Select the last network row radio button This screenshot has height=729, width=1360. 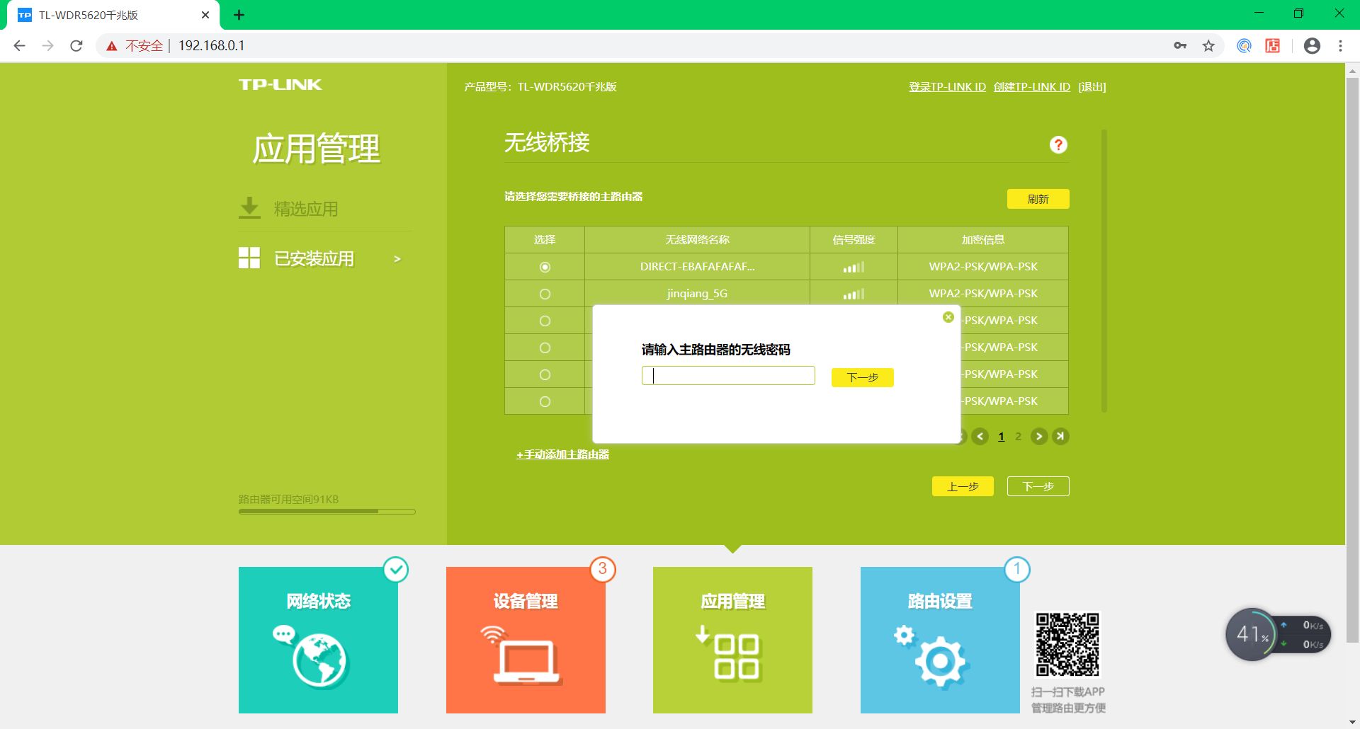(545, 401)
